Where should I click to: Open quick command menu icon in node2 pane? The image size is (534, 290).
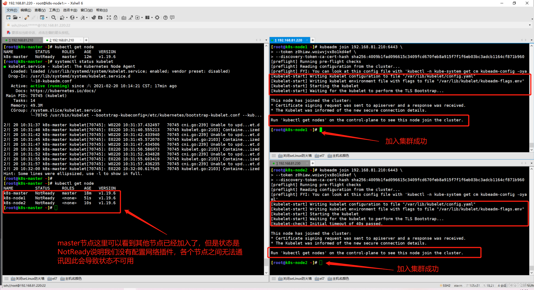[x=274, y=279]
